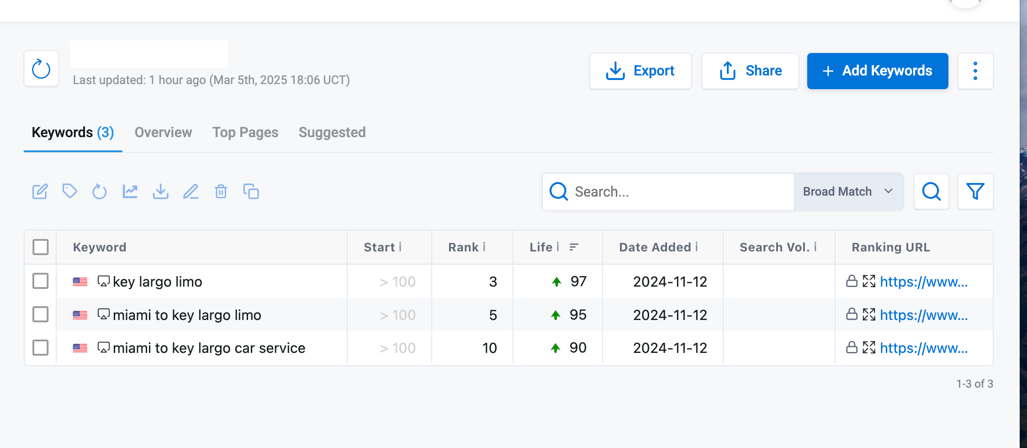Image resolution: width=1027 pixels, height=448 pixels.
Task: Open the filter funnel button
Action: (x=975, y=191)
